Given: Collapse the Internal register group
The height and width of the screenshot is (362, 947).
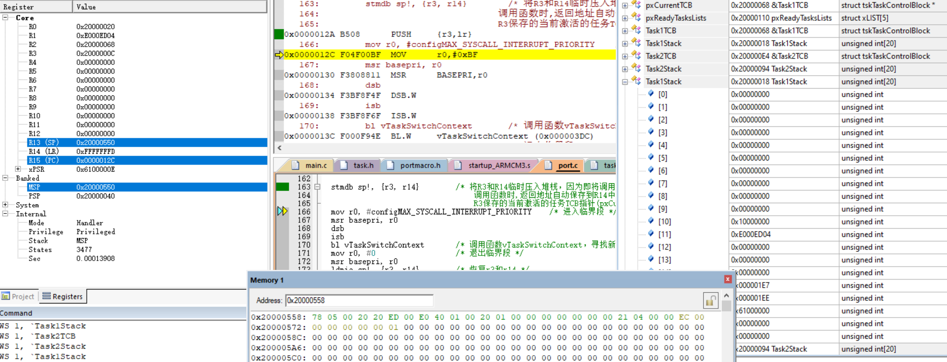Looking at the screenshot, I should coord(5,213).
